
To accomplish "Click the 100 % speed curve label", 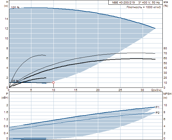I will point(15,8).
